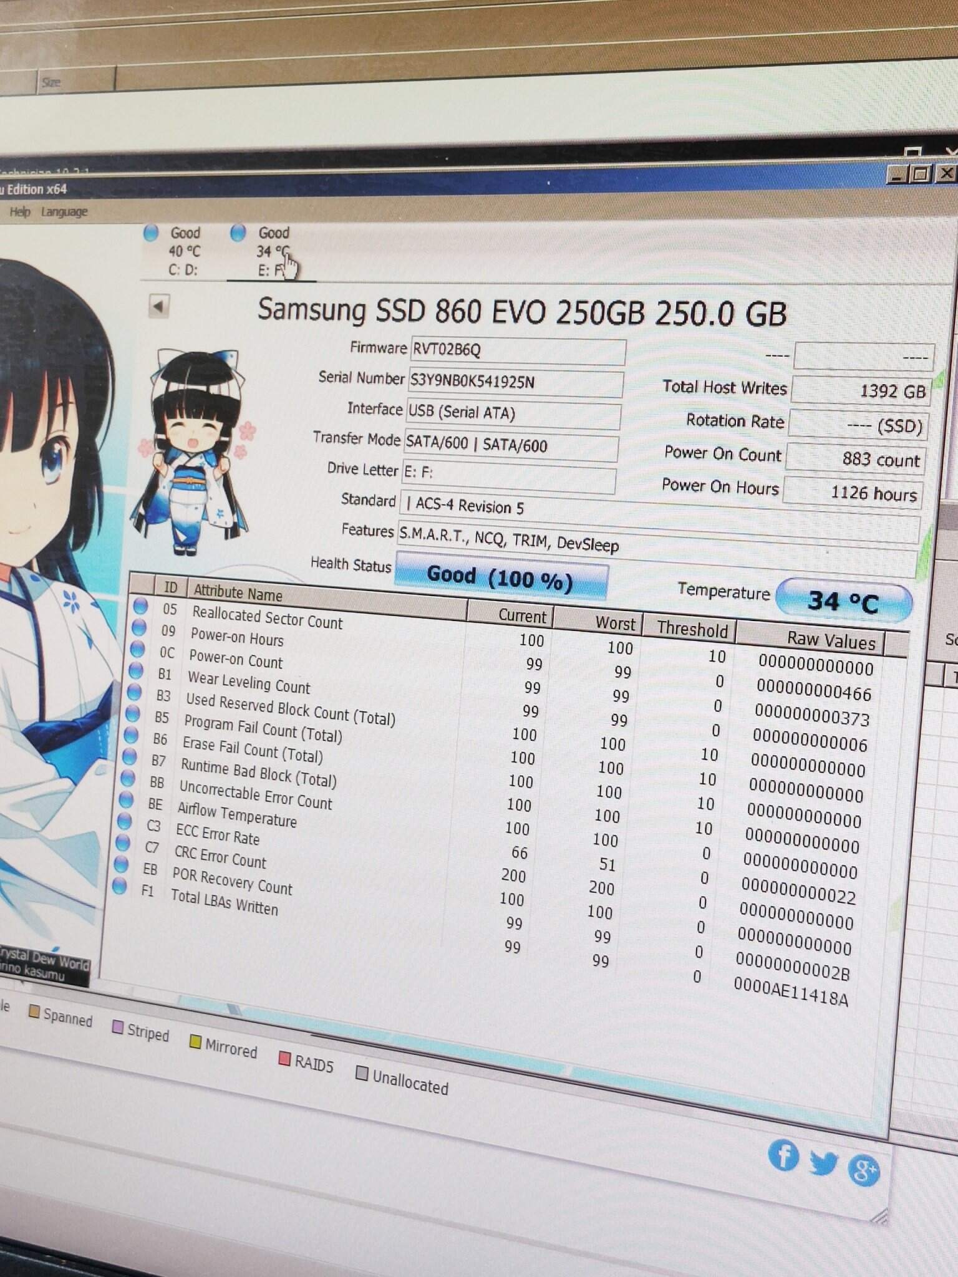Click status dot for Reallocated Sector Count
The width and height of the screenshot is (958, 1277).
pyautogui.click(x=140, y=605)
